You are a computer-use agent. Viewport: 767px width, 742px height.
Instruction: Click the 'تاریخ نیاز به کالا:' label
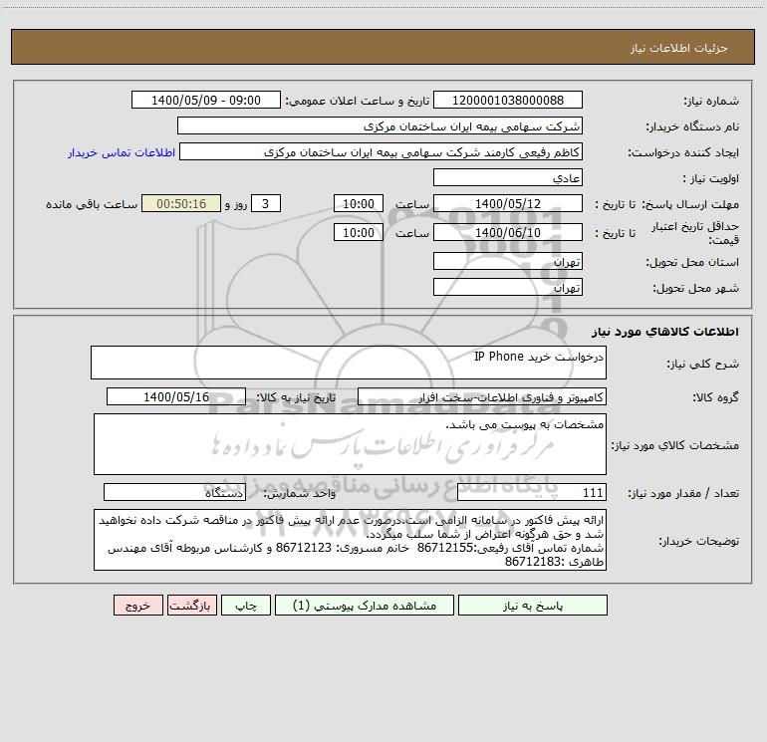coord(296,397)
